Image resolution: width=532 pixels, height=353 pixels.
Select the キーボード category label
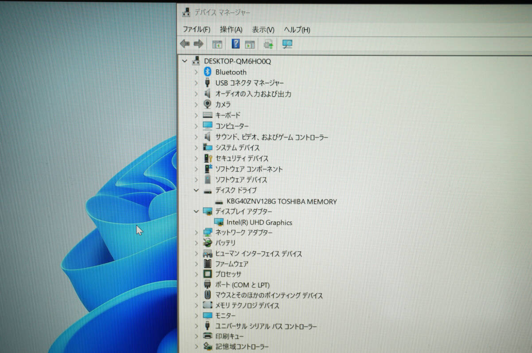[228, 115]
